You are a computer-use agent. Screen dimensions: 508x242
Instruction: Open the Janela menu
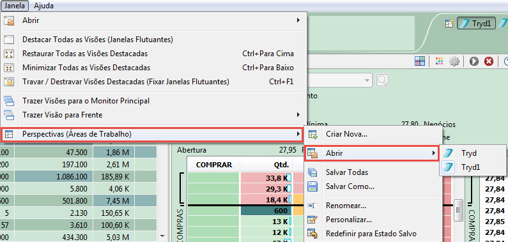(15, 6)
